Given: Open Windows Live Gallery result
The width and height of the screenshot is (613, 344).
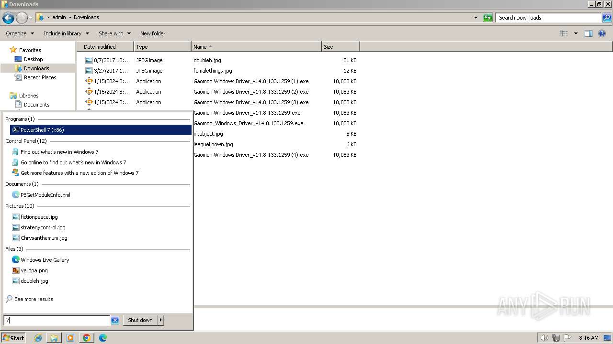Looking at the screenshot, I should [x=45, y=260].
